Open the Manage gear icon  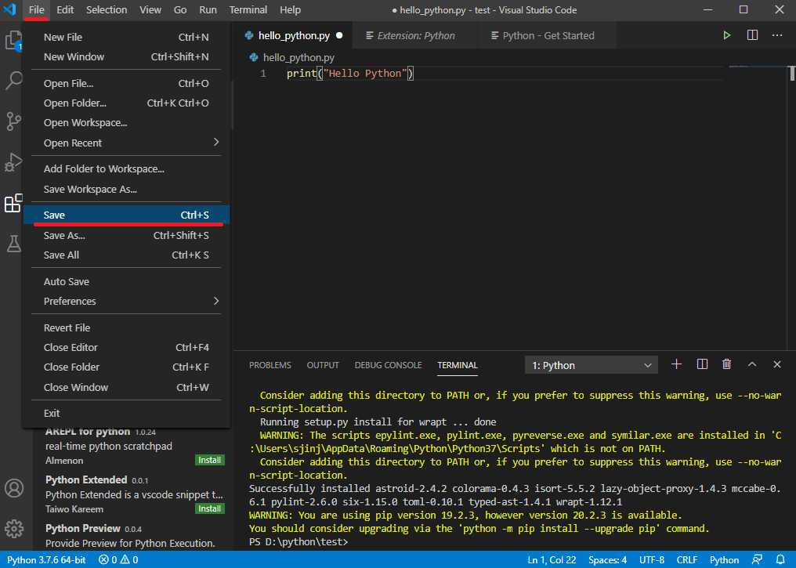(13, 528)
